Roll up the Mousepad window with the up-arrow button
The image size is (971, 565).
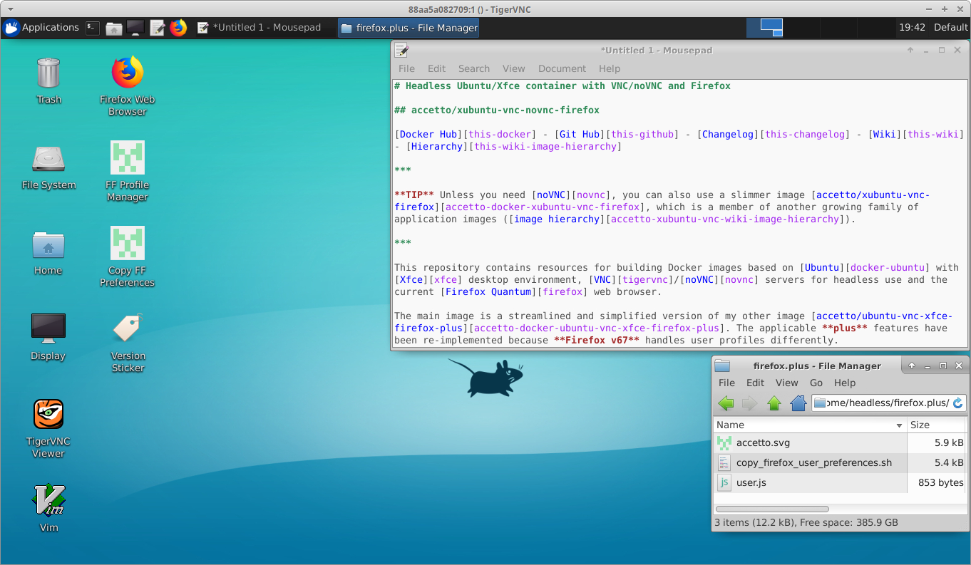910,51
